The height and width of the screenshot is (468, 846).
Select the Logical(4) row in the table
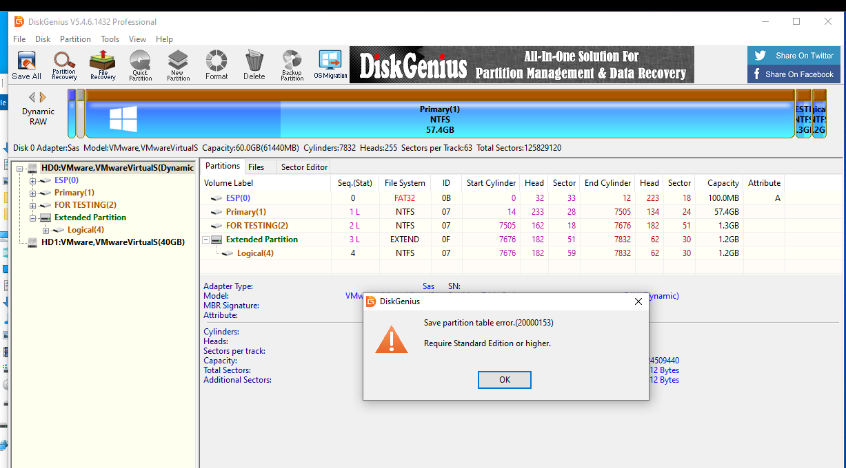click(x=493, y=253)
